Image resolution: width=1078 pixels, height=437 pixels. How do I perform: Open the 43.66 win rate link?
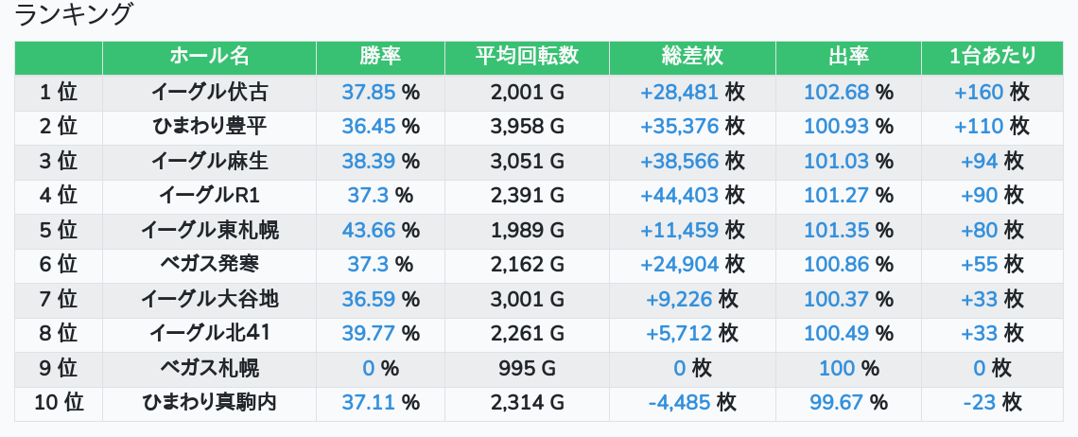369,230
